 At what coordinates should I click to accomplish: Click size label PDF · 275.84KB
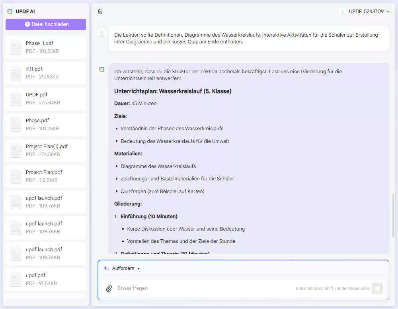click(43, 103)
